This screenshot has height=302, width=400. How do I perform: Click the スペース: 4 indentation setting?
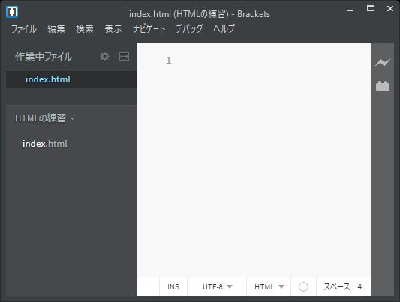(343, 287)
